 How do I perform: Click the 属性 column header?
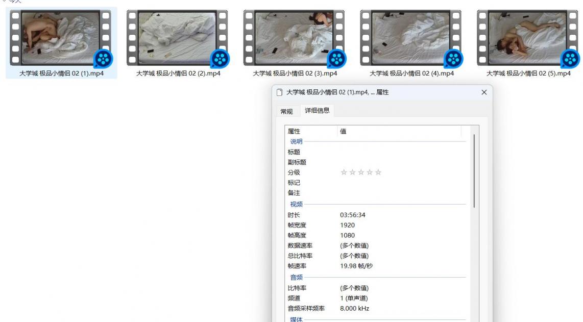click(x=311, y=131)
